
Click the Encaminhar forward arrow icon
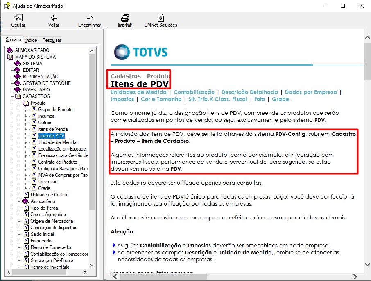[90, 18]
